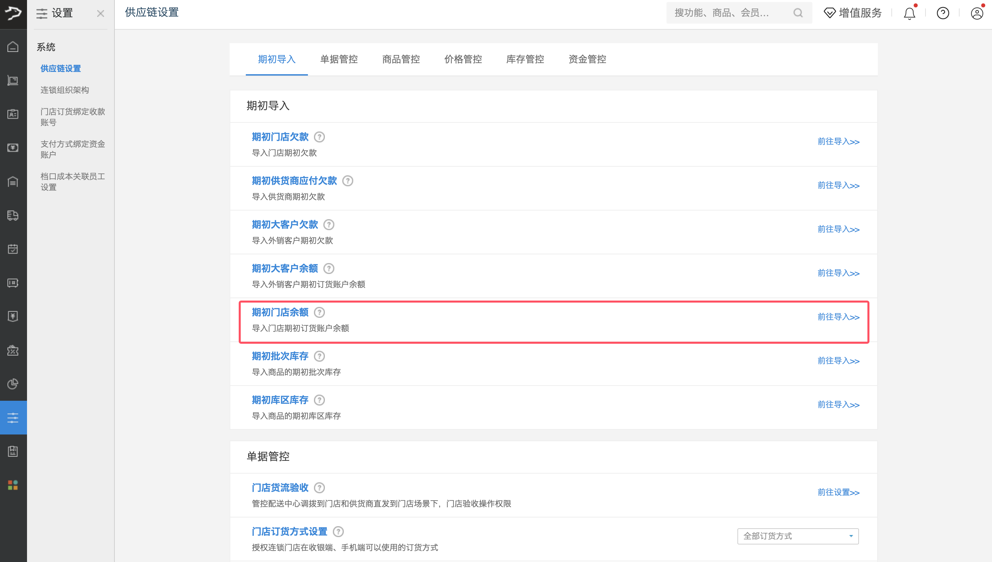Switch to the 库存管控 tab
992x562 pixels.
(x=525, y=59)
